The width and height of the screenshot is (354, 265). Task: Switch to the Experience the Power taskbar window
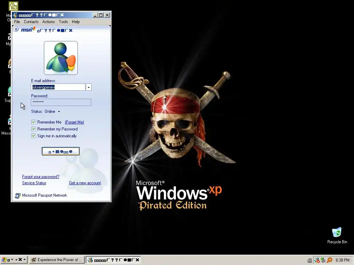[x=57, y=260]
